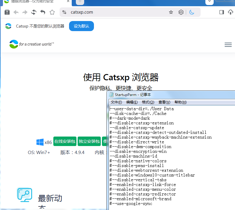
Task: Click the Catsxp icon in default browser bar
Action: (8, 26)
